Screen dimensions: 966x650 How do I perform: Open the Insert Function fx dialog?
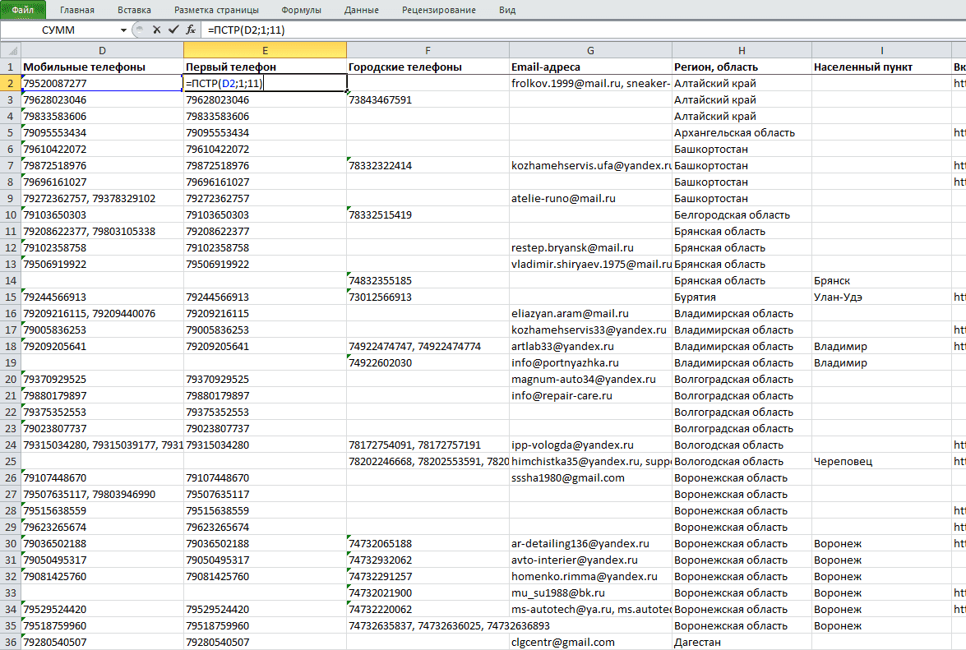tap(191, 30)
